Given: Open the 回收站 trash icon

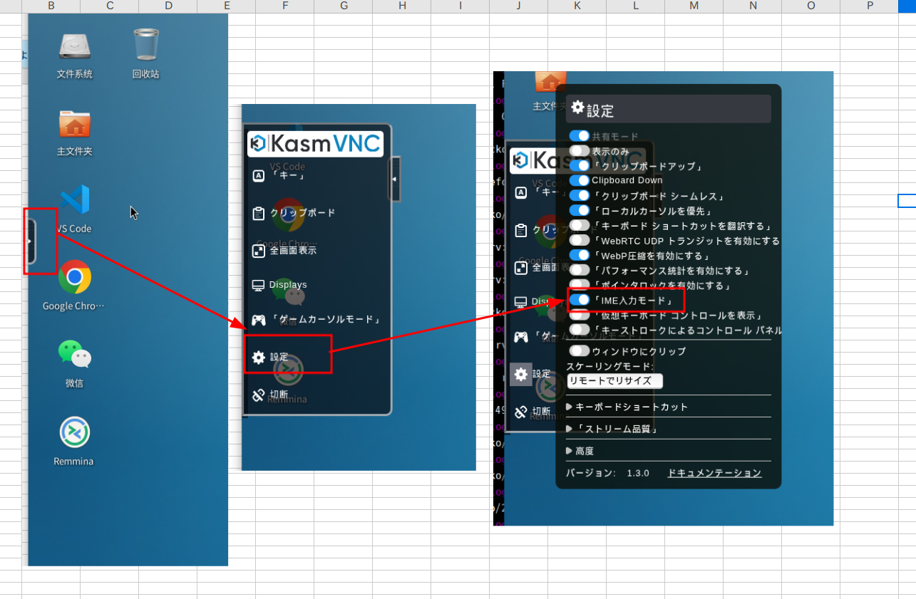Looking at the screenshot, I should 146,45.
